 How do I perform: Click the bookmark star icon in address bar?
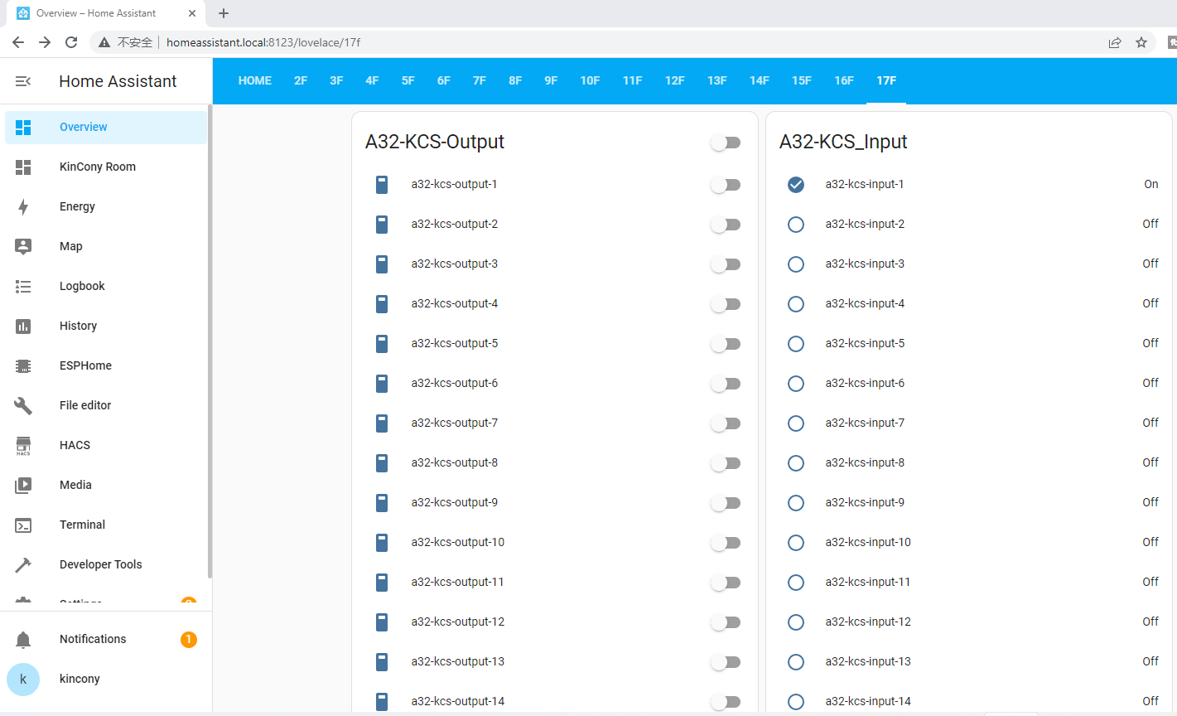coord(1141,42)
